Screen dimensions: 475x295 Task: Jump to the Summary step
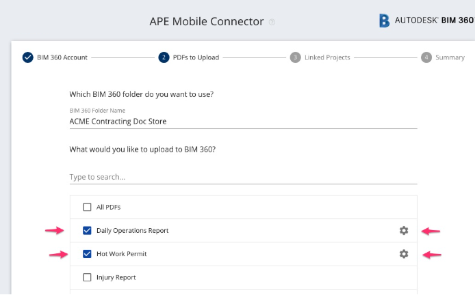[450, 57]
